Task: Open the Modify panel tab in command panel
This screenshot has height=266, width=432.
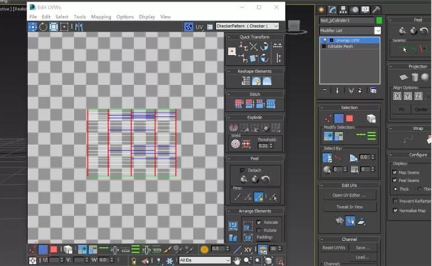Action: 332,10
